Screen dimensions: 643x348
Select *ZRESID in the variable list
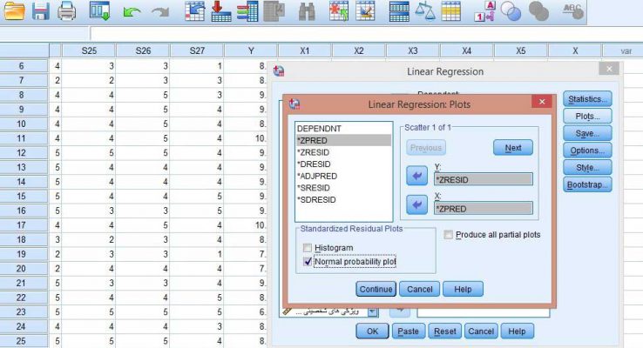coord(343,152)
